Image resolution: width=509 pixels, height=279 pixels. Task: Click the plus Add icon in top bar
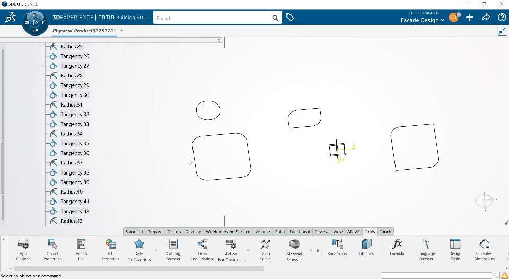[x=469, y=18]
